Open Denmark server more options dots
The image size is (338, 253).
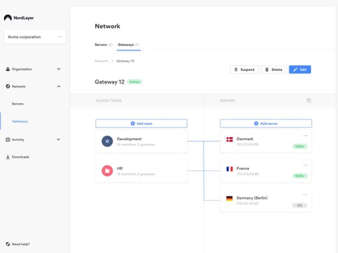click(306, 136)
